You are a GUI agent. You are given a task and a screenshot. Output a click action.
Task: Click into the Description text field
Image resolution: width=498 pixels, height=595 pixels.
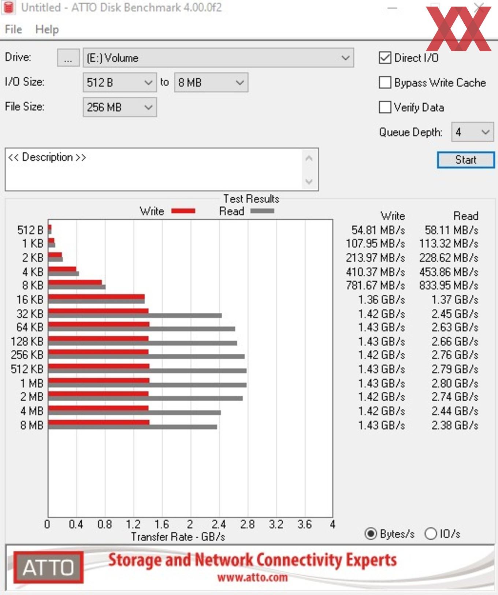(x=154, y=170)
